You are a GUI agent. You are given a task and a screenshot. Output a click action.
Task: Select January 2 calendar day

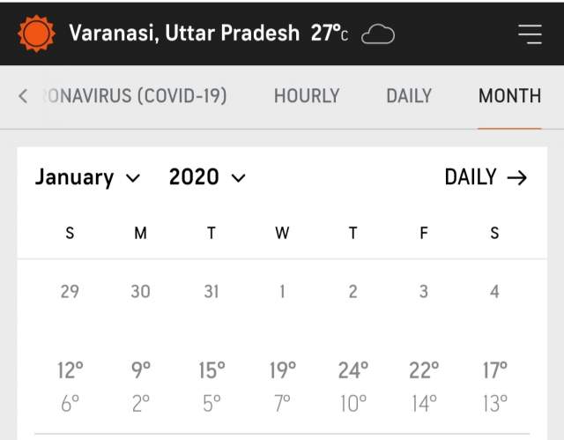352,291
